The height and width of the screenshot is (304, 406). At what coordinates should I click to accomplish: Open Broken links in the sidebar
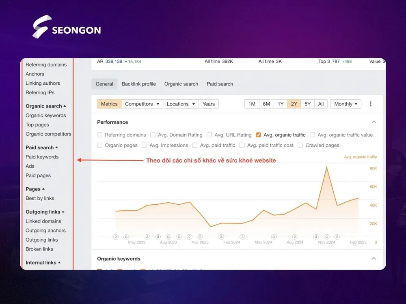point(39,249)
